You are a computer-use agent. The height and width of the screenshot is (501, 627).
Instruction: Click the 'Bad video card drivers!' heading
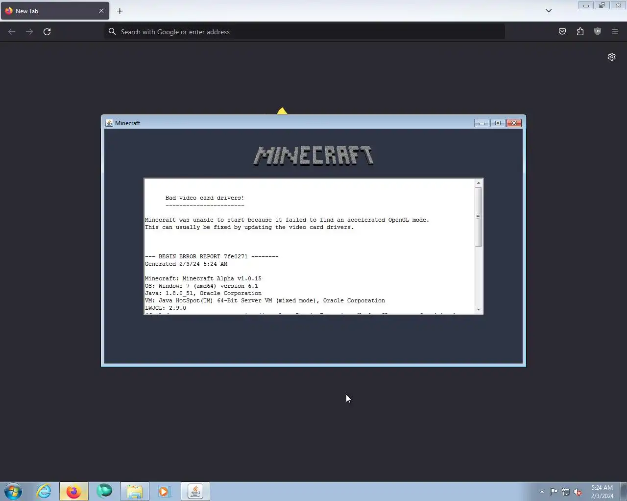[205, 198]
